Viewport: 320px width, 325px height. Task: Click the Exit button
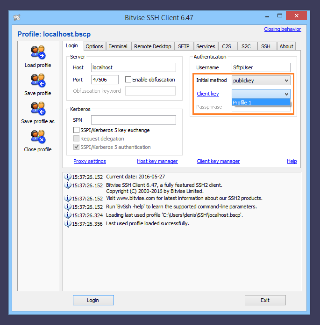coord(265,300)
